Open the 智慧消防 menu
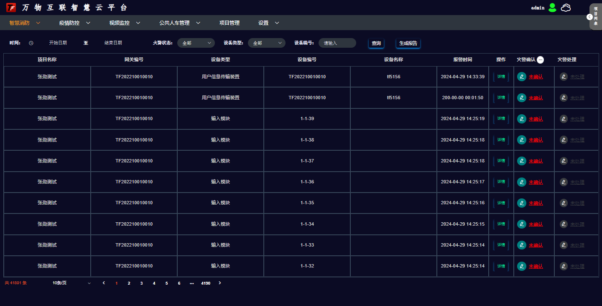This screenshot has height=306, width=602. click(20, 23)
